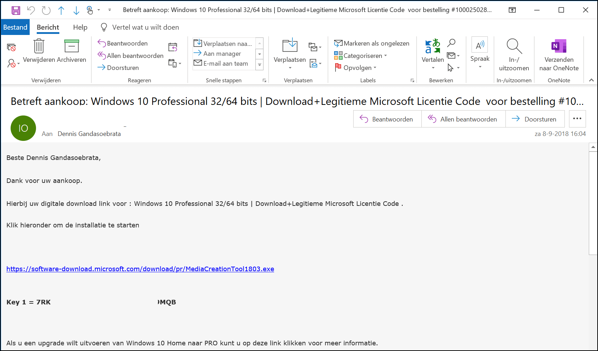The image size is (598, 351).
Task: Redo action with the curved arrow icon
Action: click(46, 10)
